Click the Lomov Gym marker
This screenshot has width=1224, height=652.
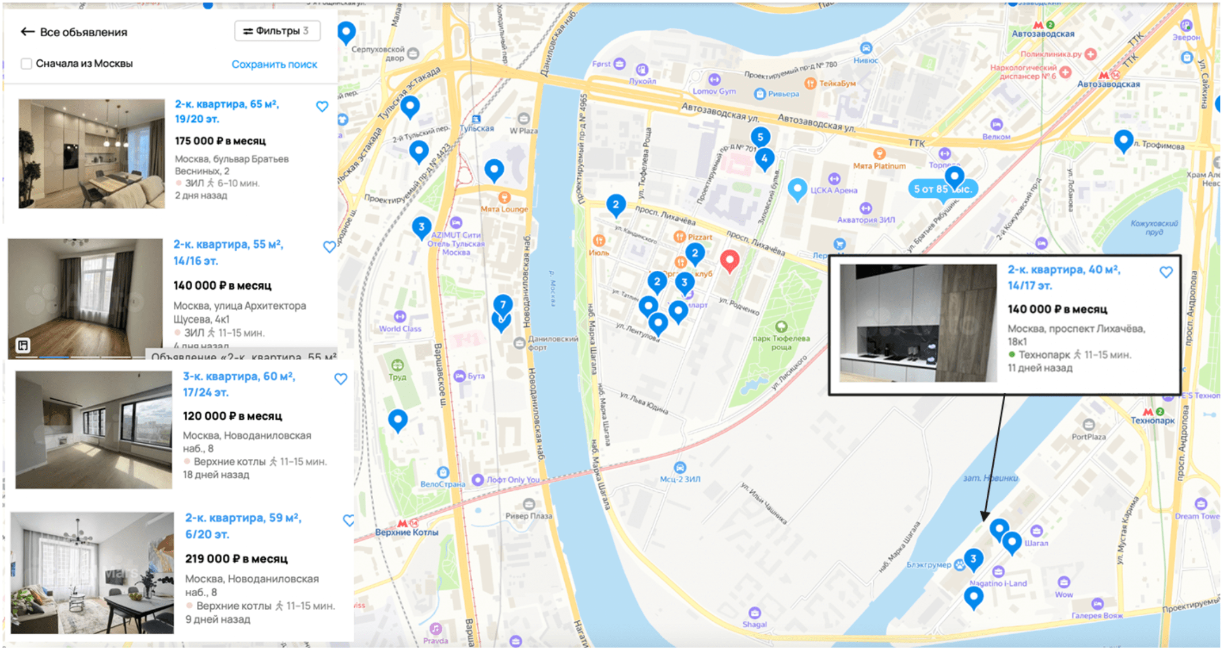[714, 79]
